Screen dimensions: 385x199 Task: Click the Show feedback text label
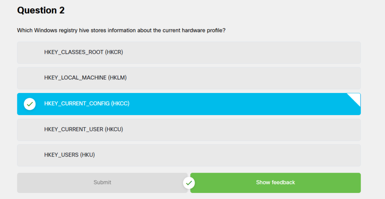[276, 182]
